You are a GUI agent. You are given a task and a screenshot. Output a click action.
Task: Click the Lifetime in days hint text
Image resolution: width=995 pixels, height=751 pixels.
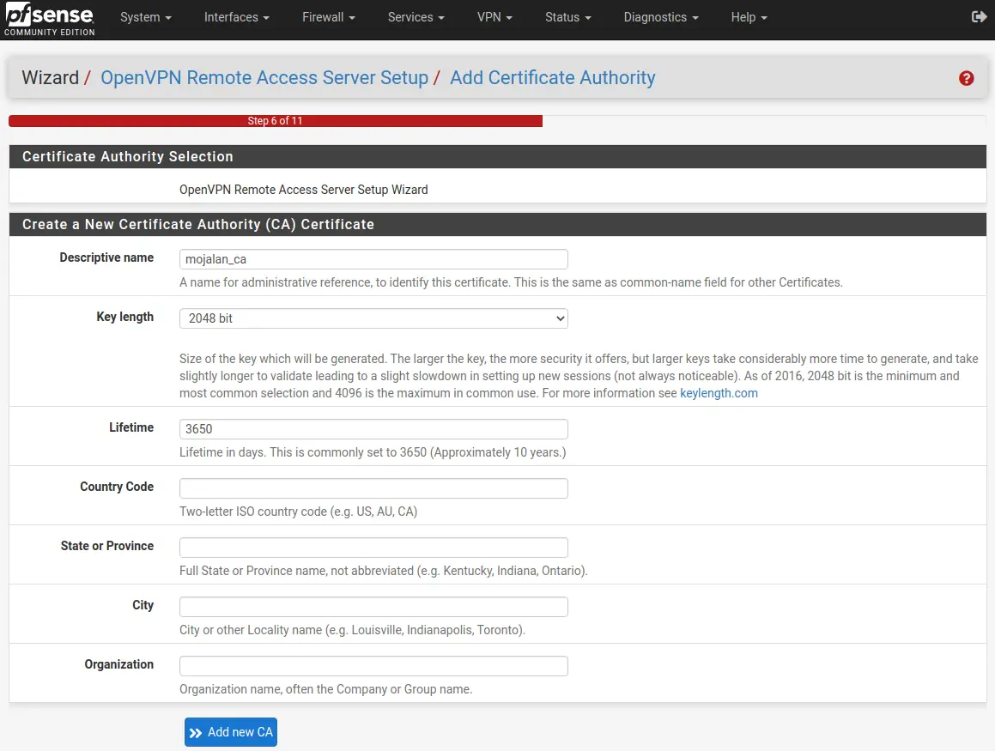[373, 452]
